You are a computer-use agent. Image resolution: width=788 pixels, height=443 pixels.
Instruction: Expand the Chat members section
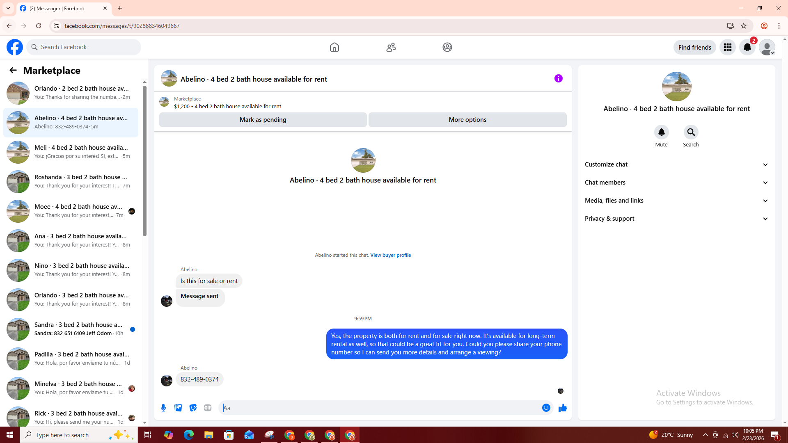676,183
